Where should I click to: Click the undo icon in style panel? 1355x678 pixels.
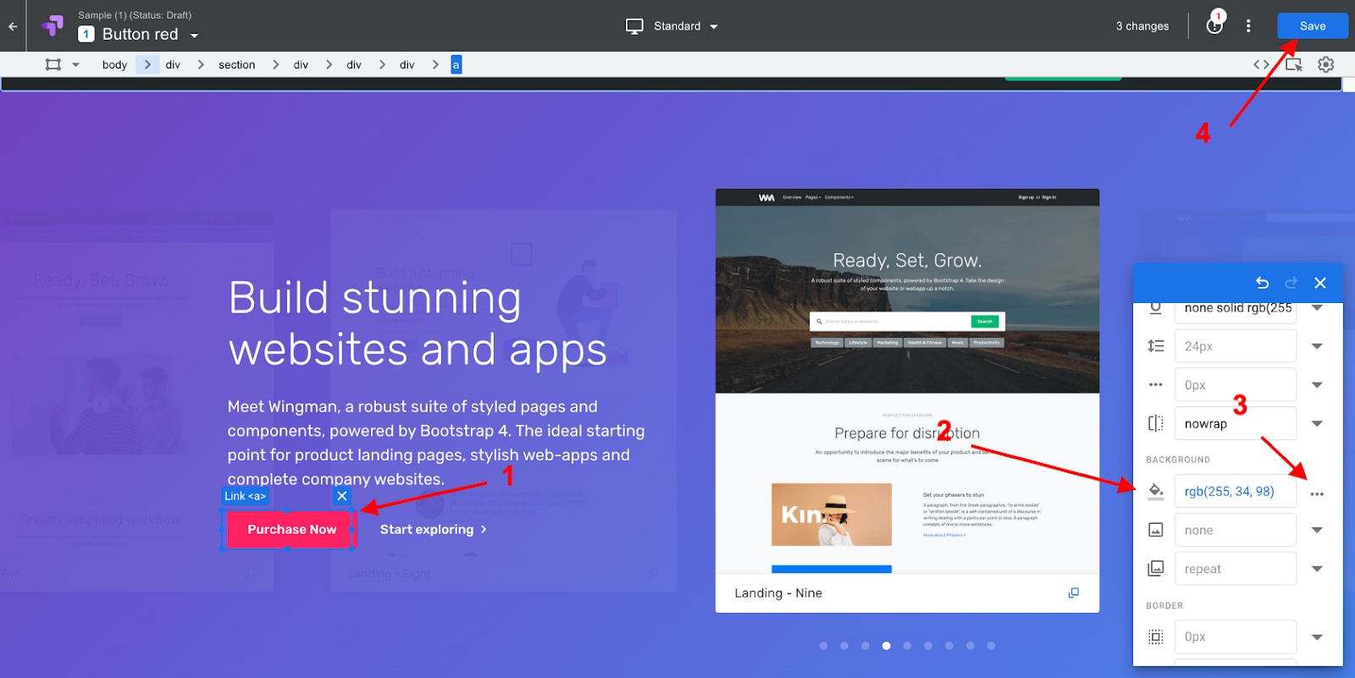[x=1262, y=283]
